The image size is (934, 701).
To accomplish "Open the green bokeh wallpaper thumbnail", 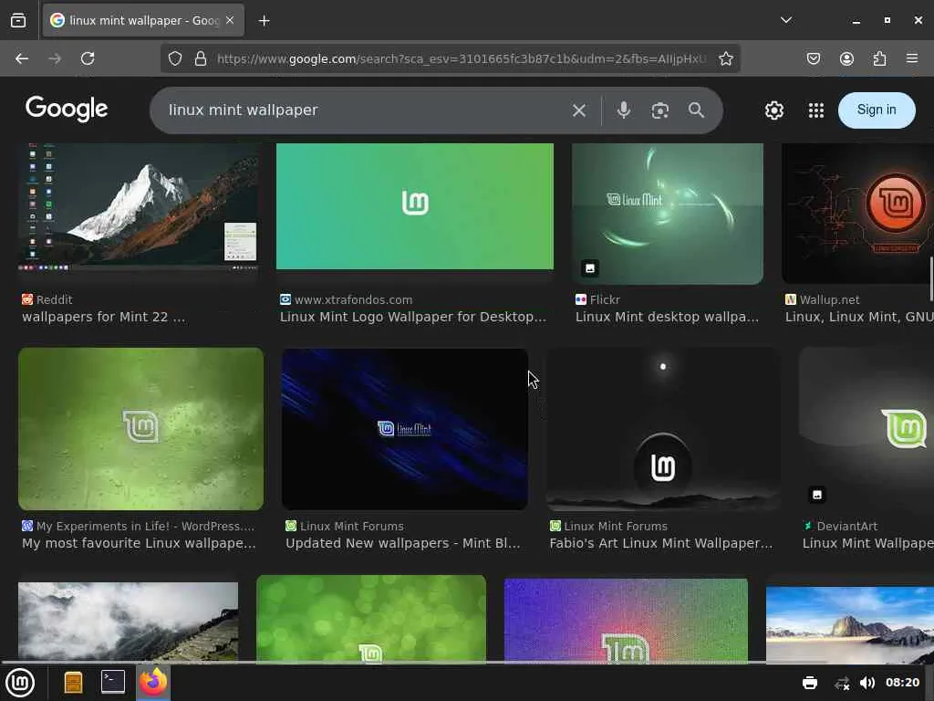I will coord(371,619).
